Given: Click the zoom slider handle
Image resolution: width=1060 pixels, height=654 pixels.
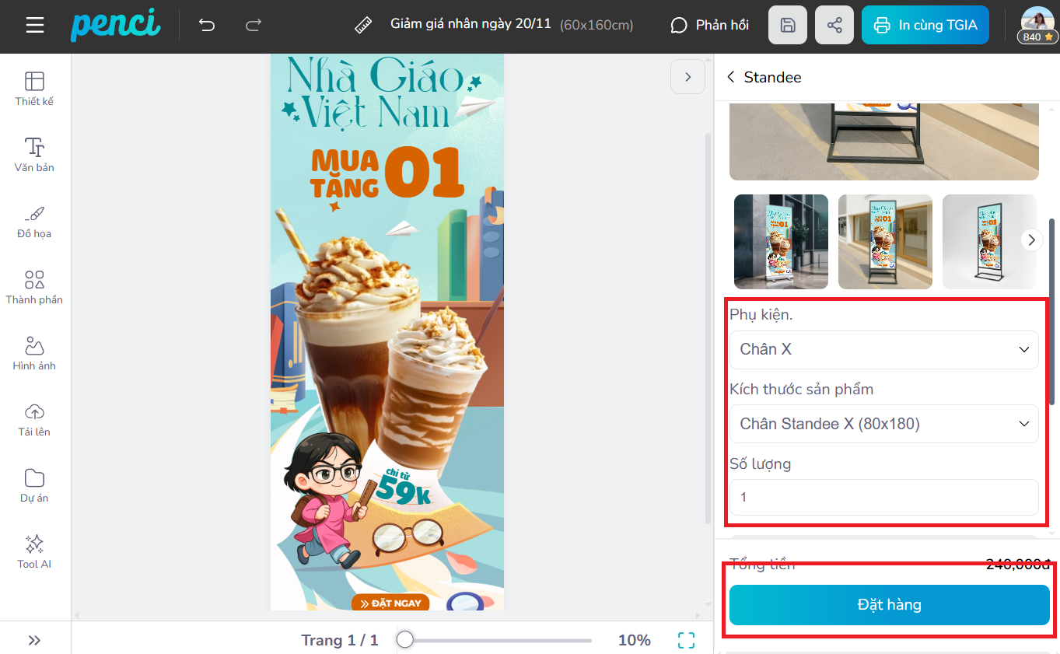Looking at the screenshot, I should 404,640.
